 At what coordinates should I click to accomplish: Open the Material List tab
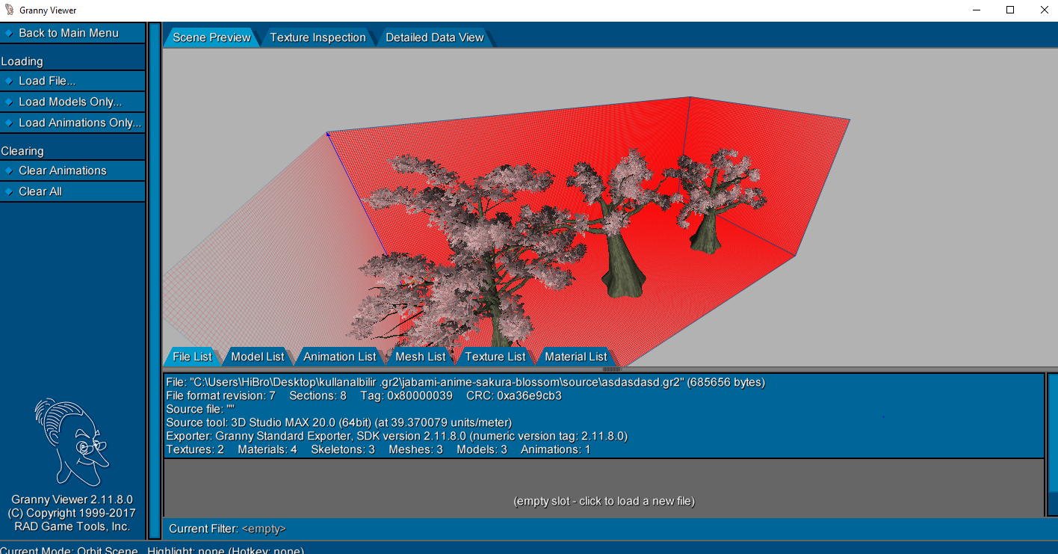[x=576, y=357]
